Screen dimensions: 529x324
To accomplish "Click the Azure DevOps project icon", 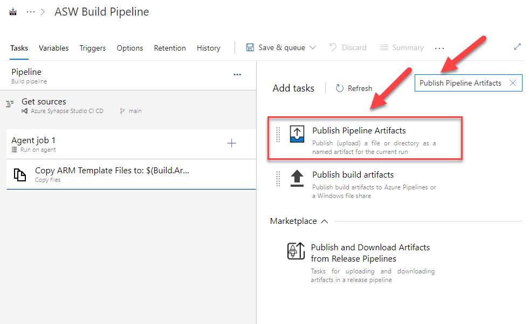I will point(13,12).
